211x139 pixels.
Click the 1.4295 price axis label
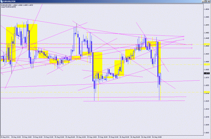(x=207, y=117)
